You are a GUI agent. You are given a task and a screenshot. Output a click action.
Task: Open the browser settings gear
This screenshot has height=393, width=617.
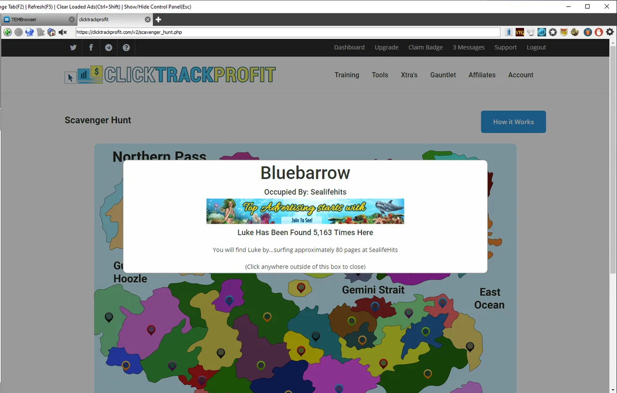(x=610, y=32)
